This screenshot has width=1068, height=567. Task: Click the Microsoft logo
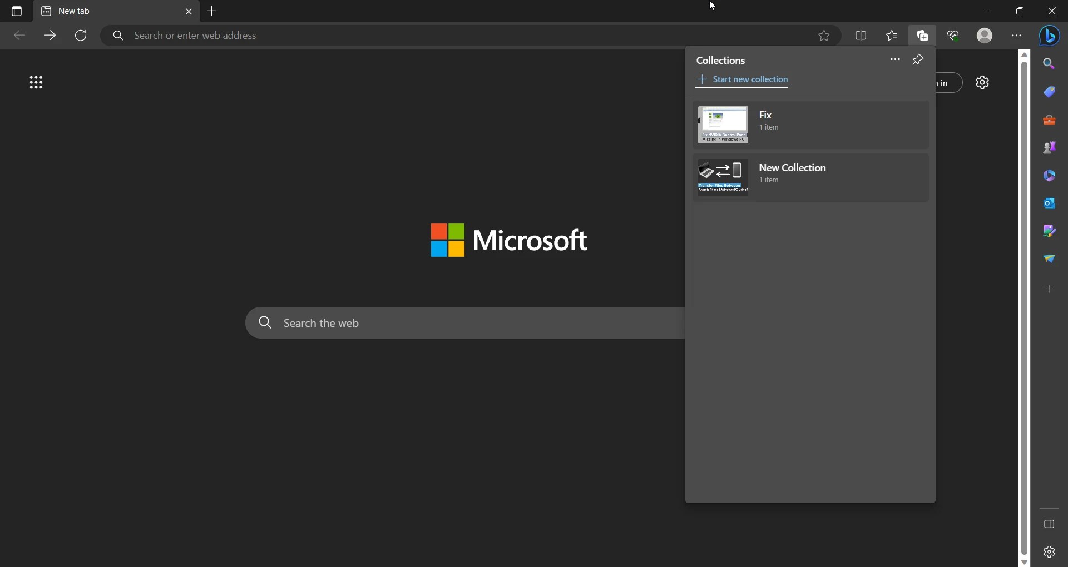[x=509, y=241]
